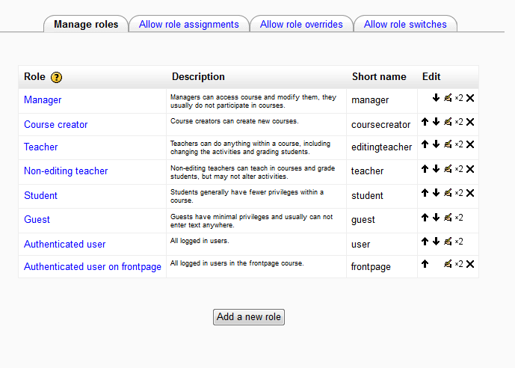This screenshot has width=515, height=368.
Task: Go to Allow role switches tab
Action: click(405, 25)
